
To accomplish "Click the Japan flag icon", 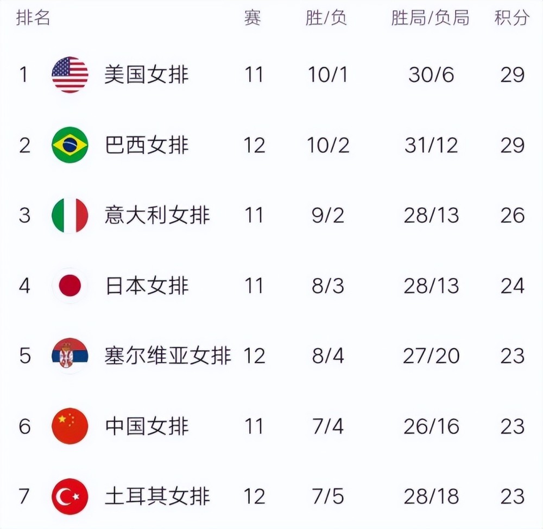I will pos(70,286).
